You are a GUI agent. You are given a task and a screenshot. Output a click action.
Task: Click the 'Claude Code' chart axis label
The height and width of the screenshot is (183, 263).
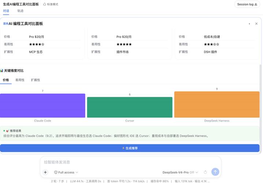point(42,121)
